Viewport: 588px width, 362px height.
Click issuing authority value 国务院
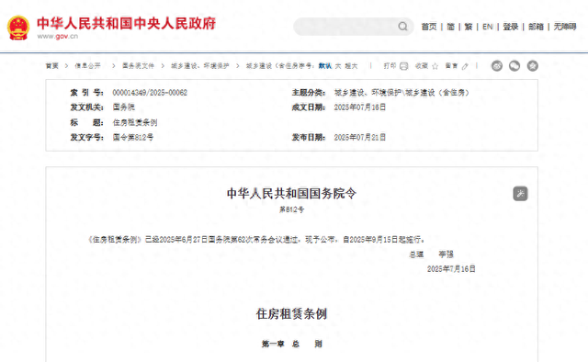[124, 107]
